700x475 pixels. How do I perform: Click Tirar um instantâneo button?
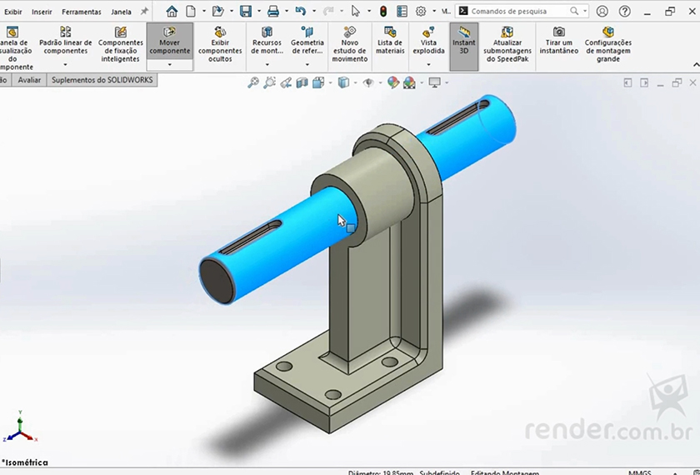[558, 42]
